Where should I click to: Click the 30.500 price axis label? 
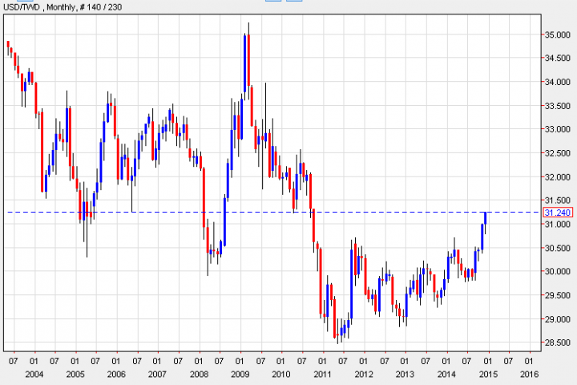(x=557, y=248)
